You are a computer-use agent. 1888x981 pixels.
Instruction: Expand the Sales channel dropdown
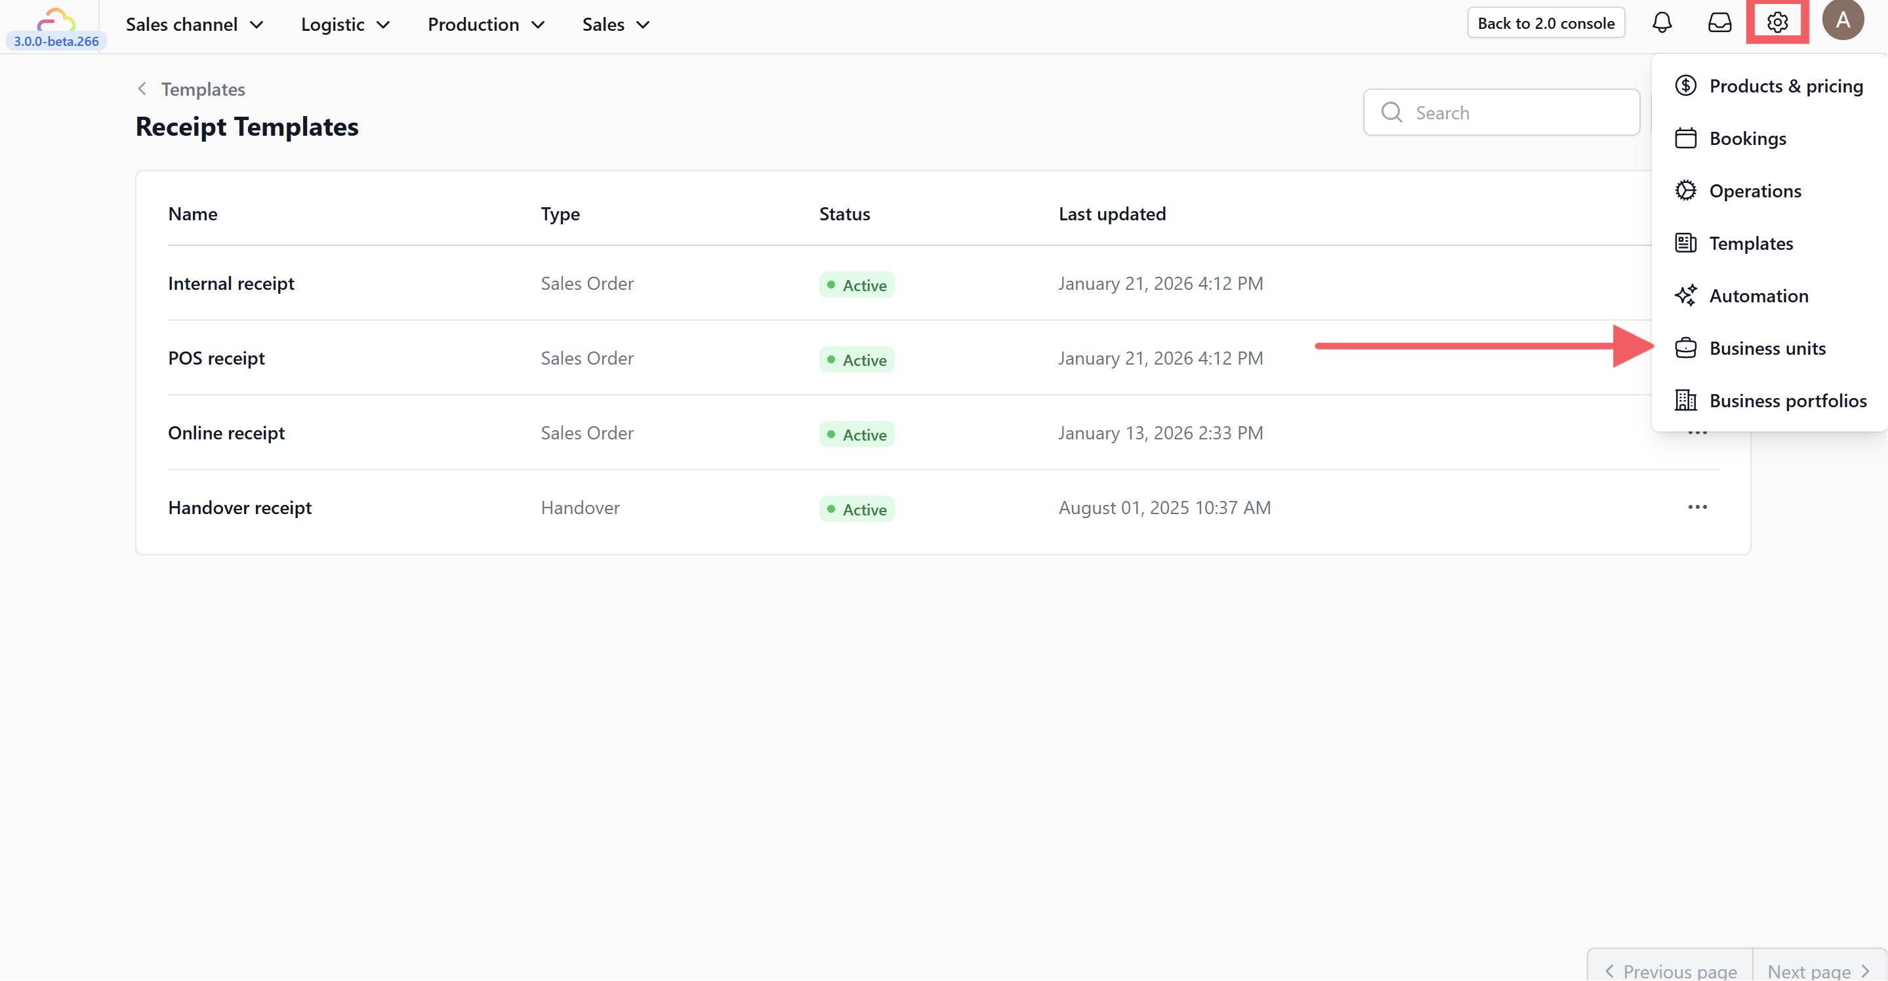tap(194, 24)
